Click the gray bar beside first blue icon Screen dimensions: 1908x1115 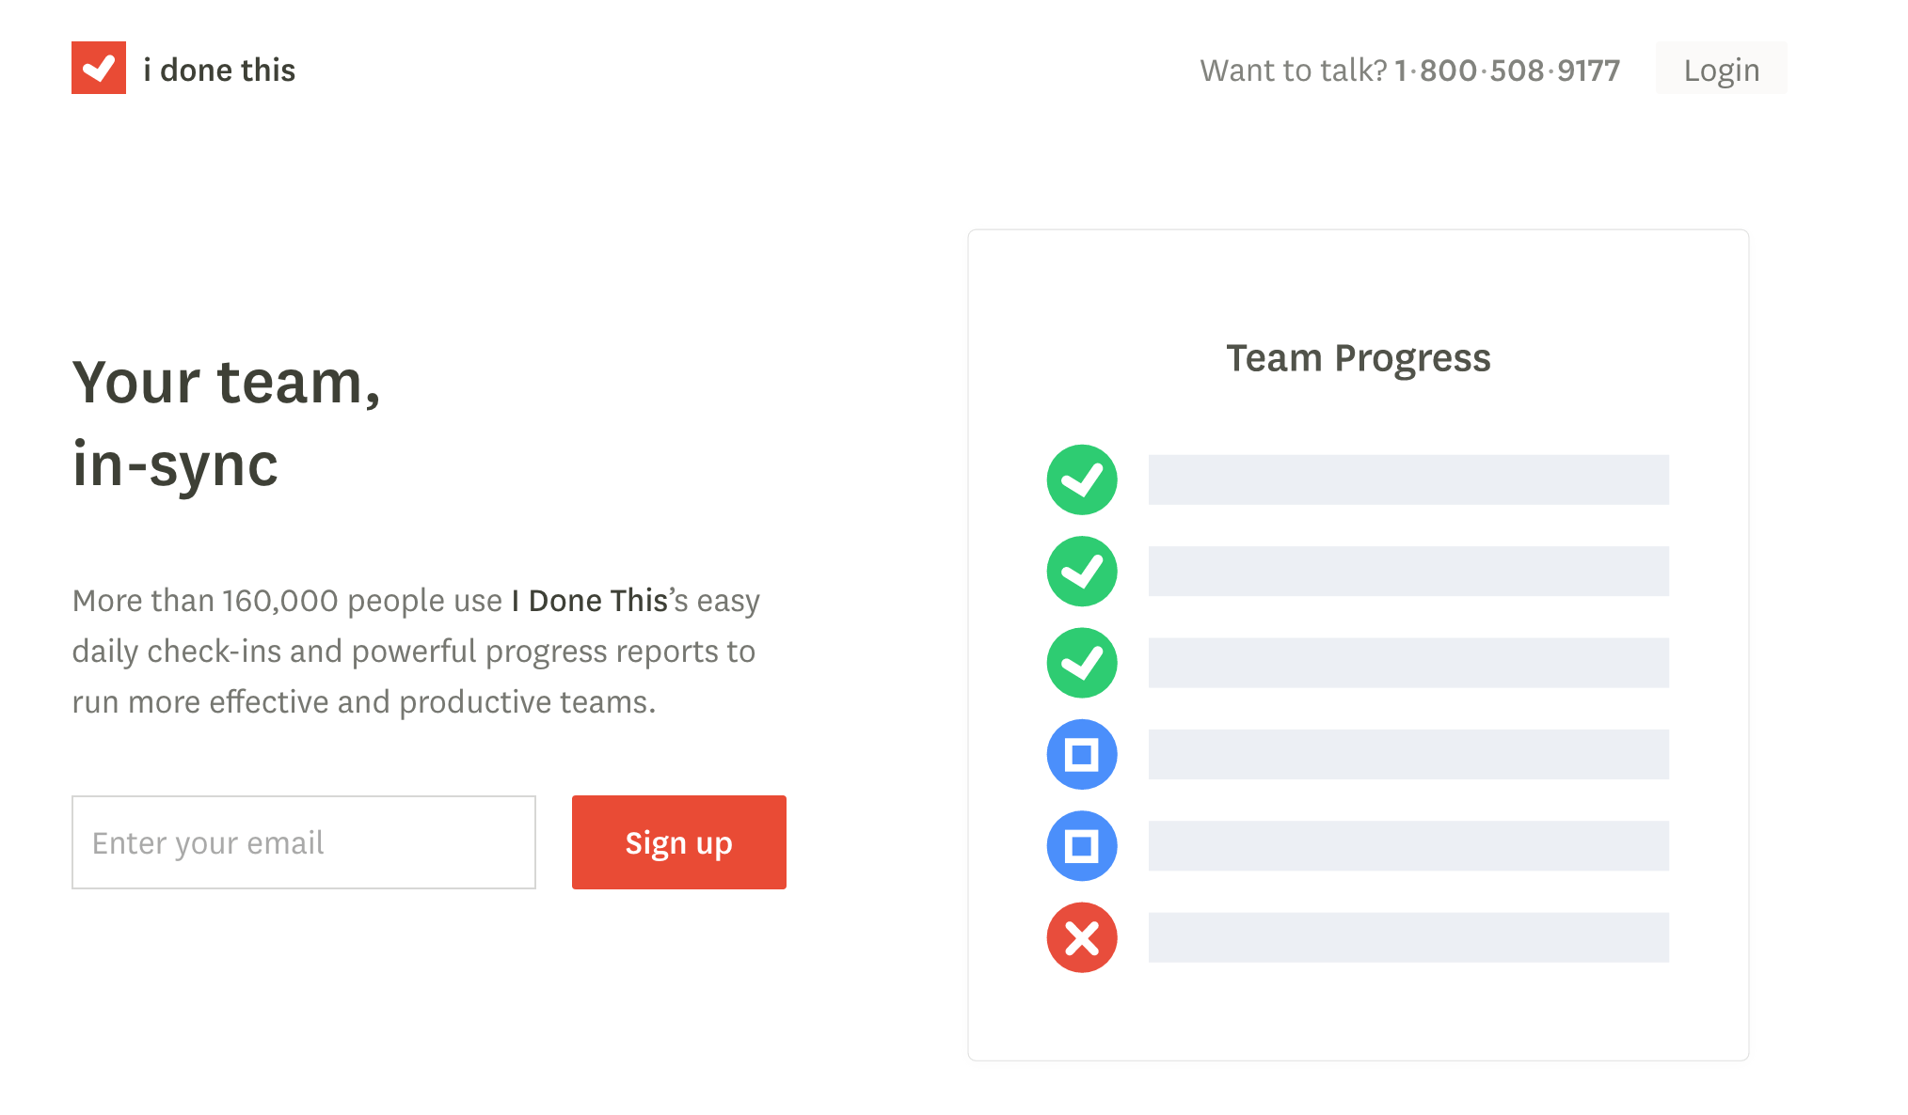point(1408,754)
